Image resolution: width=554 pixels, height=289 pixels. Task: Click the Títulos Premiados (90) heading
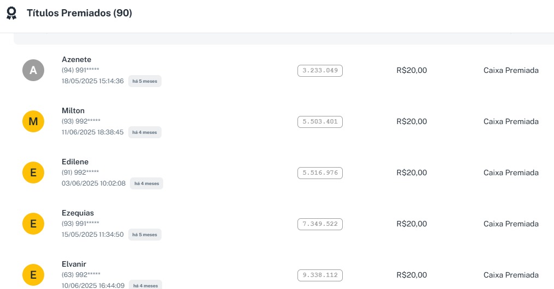tap(79, 13)
